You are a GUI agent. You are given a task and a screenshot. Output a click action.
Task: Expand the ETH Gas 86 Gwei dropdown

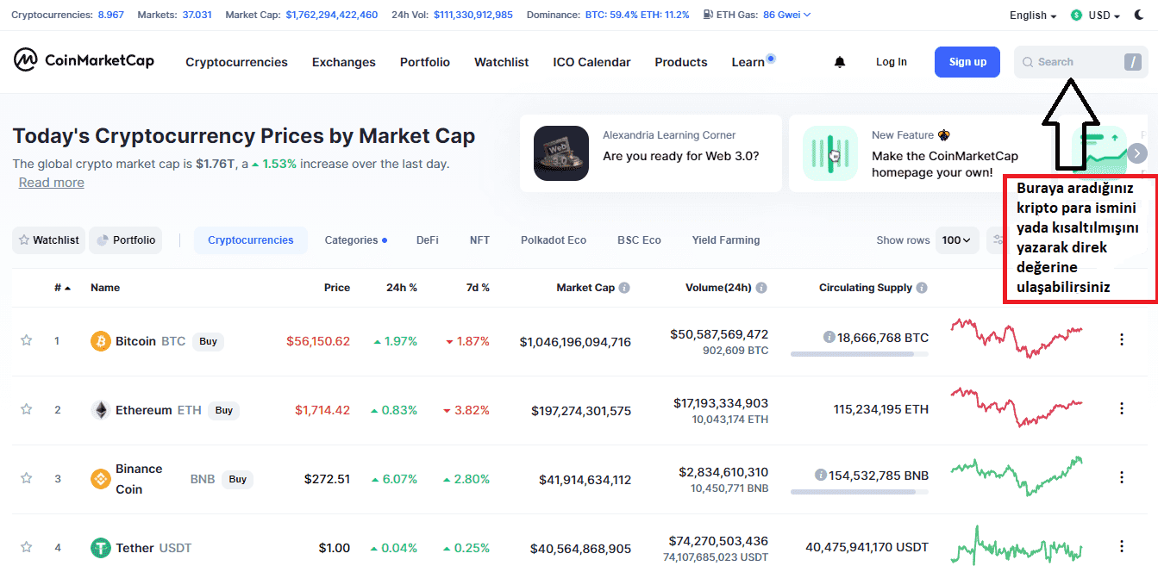[786, 15]
